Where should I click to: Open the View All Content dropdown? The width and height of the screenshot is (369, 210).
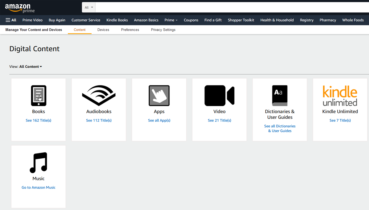(30, 66)
